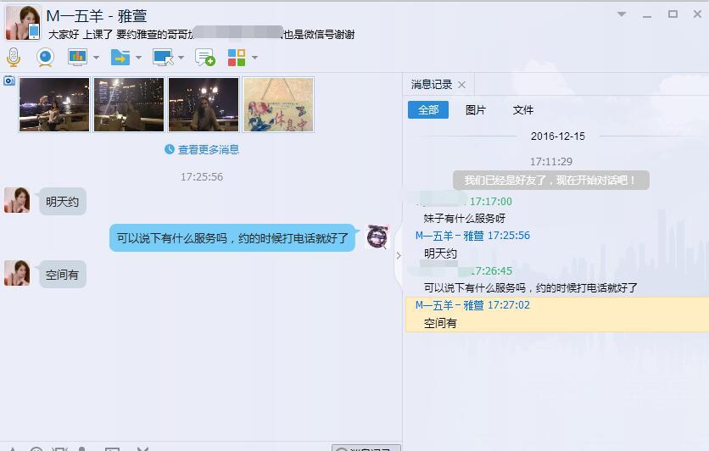Open the first night riverside photo
Viewport: 709px width, 451px height.
click(54, 105)
